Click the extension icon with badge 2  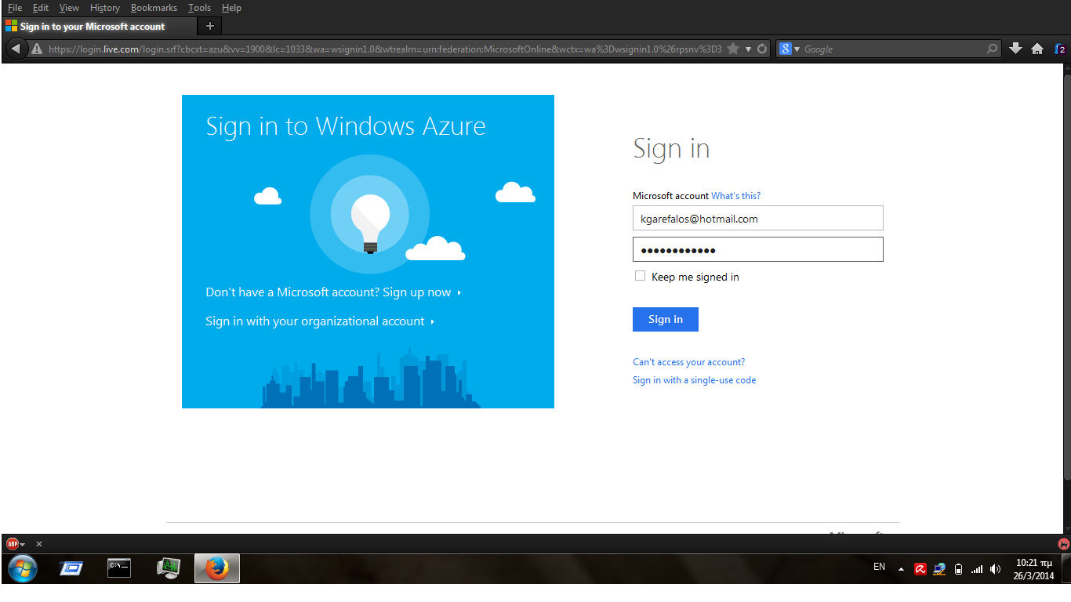click(1060, 49)
